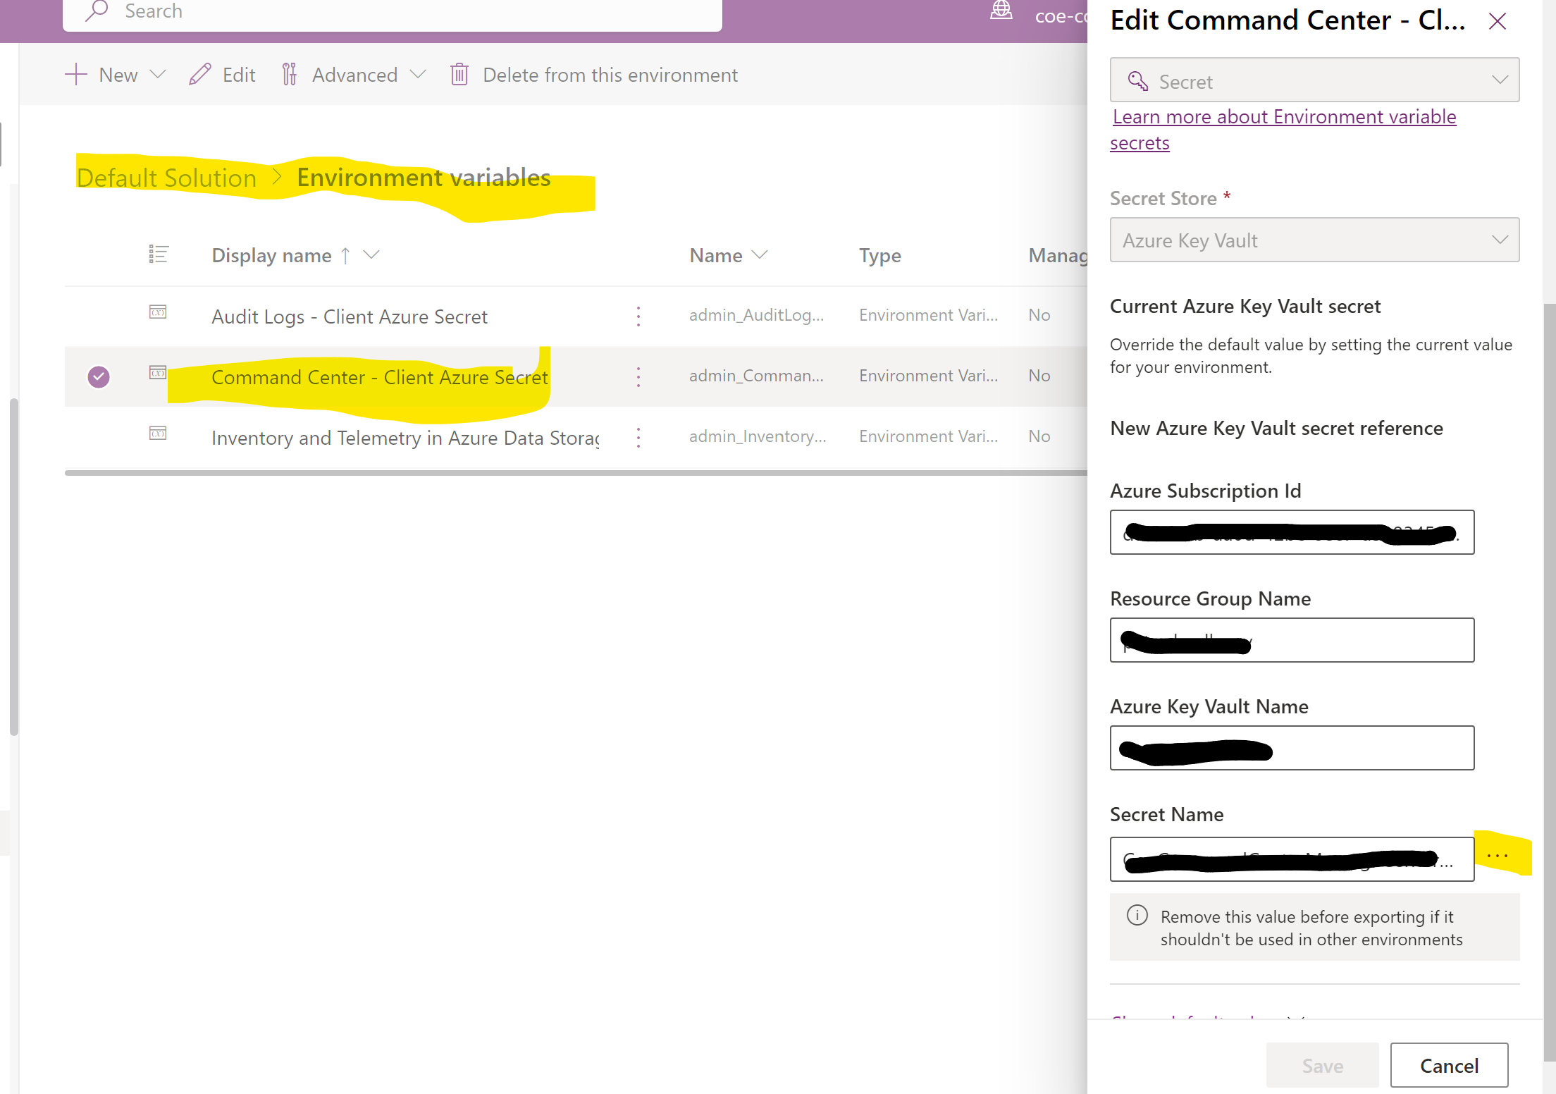Click the info icon in export warning box

click(x=1137, y=915)
